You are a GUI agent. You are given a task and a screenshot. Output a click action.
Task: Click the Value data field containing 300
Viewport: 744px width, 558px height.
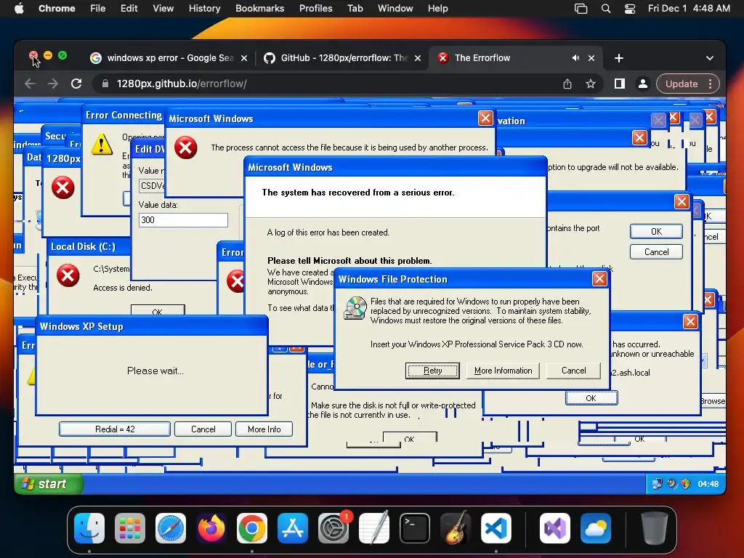tap(183, 219)
